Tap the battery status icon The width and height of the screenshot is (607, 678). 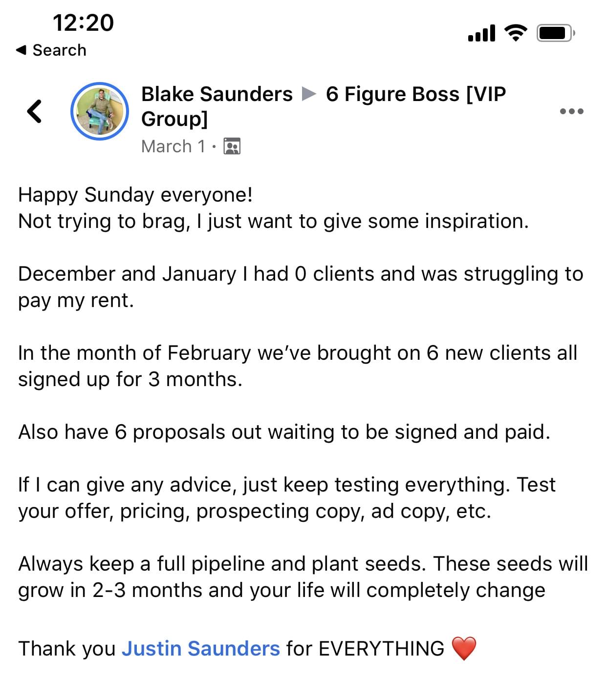click(556, 33)
